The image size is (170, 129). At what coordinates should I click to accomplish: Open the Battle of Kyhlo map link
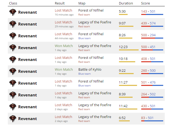(x=90, y=70)
